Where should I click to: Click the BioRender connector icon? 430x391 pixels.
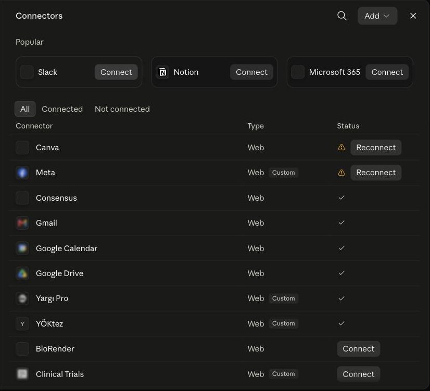tap(22, 349)
